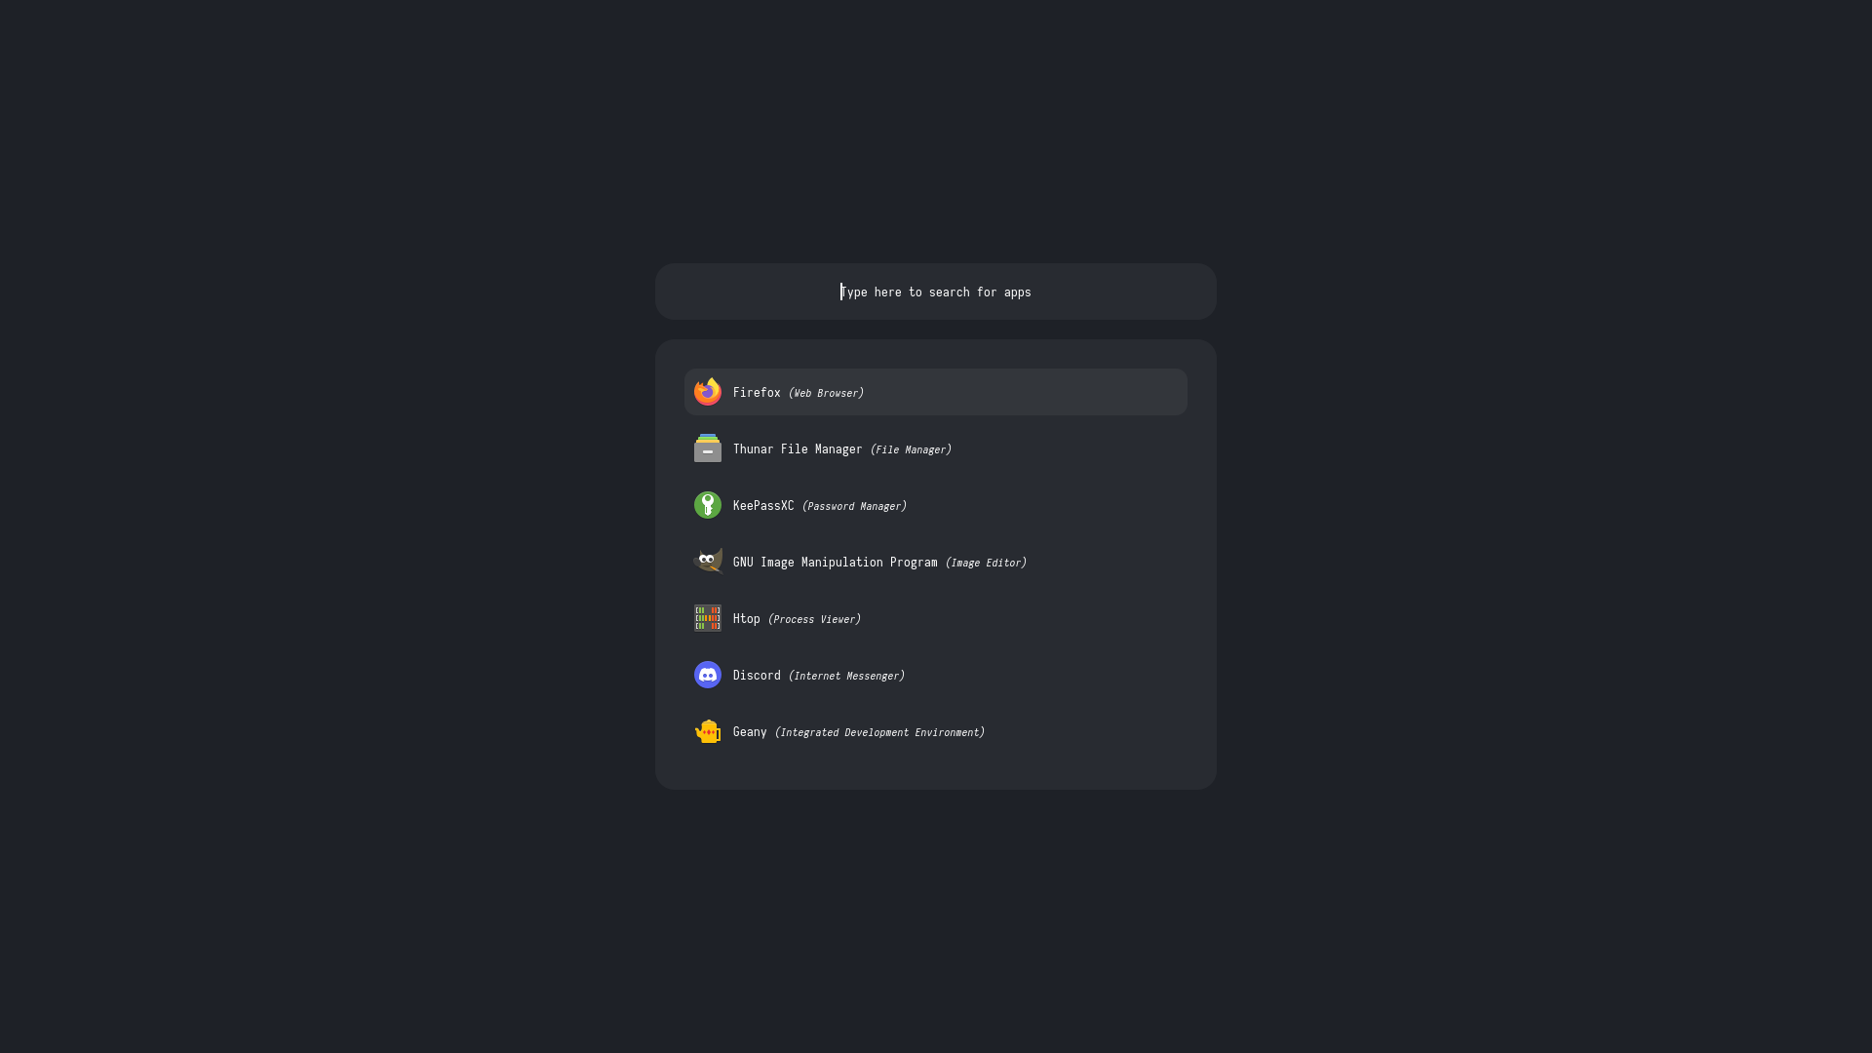Viewport: 1872px width, 1053px height.
Task: Choose the GNU Image Manipulation Program entry
Action: 835,563
